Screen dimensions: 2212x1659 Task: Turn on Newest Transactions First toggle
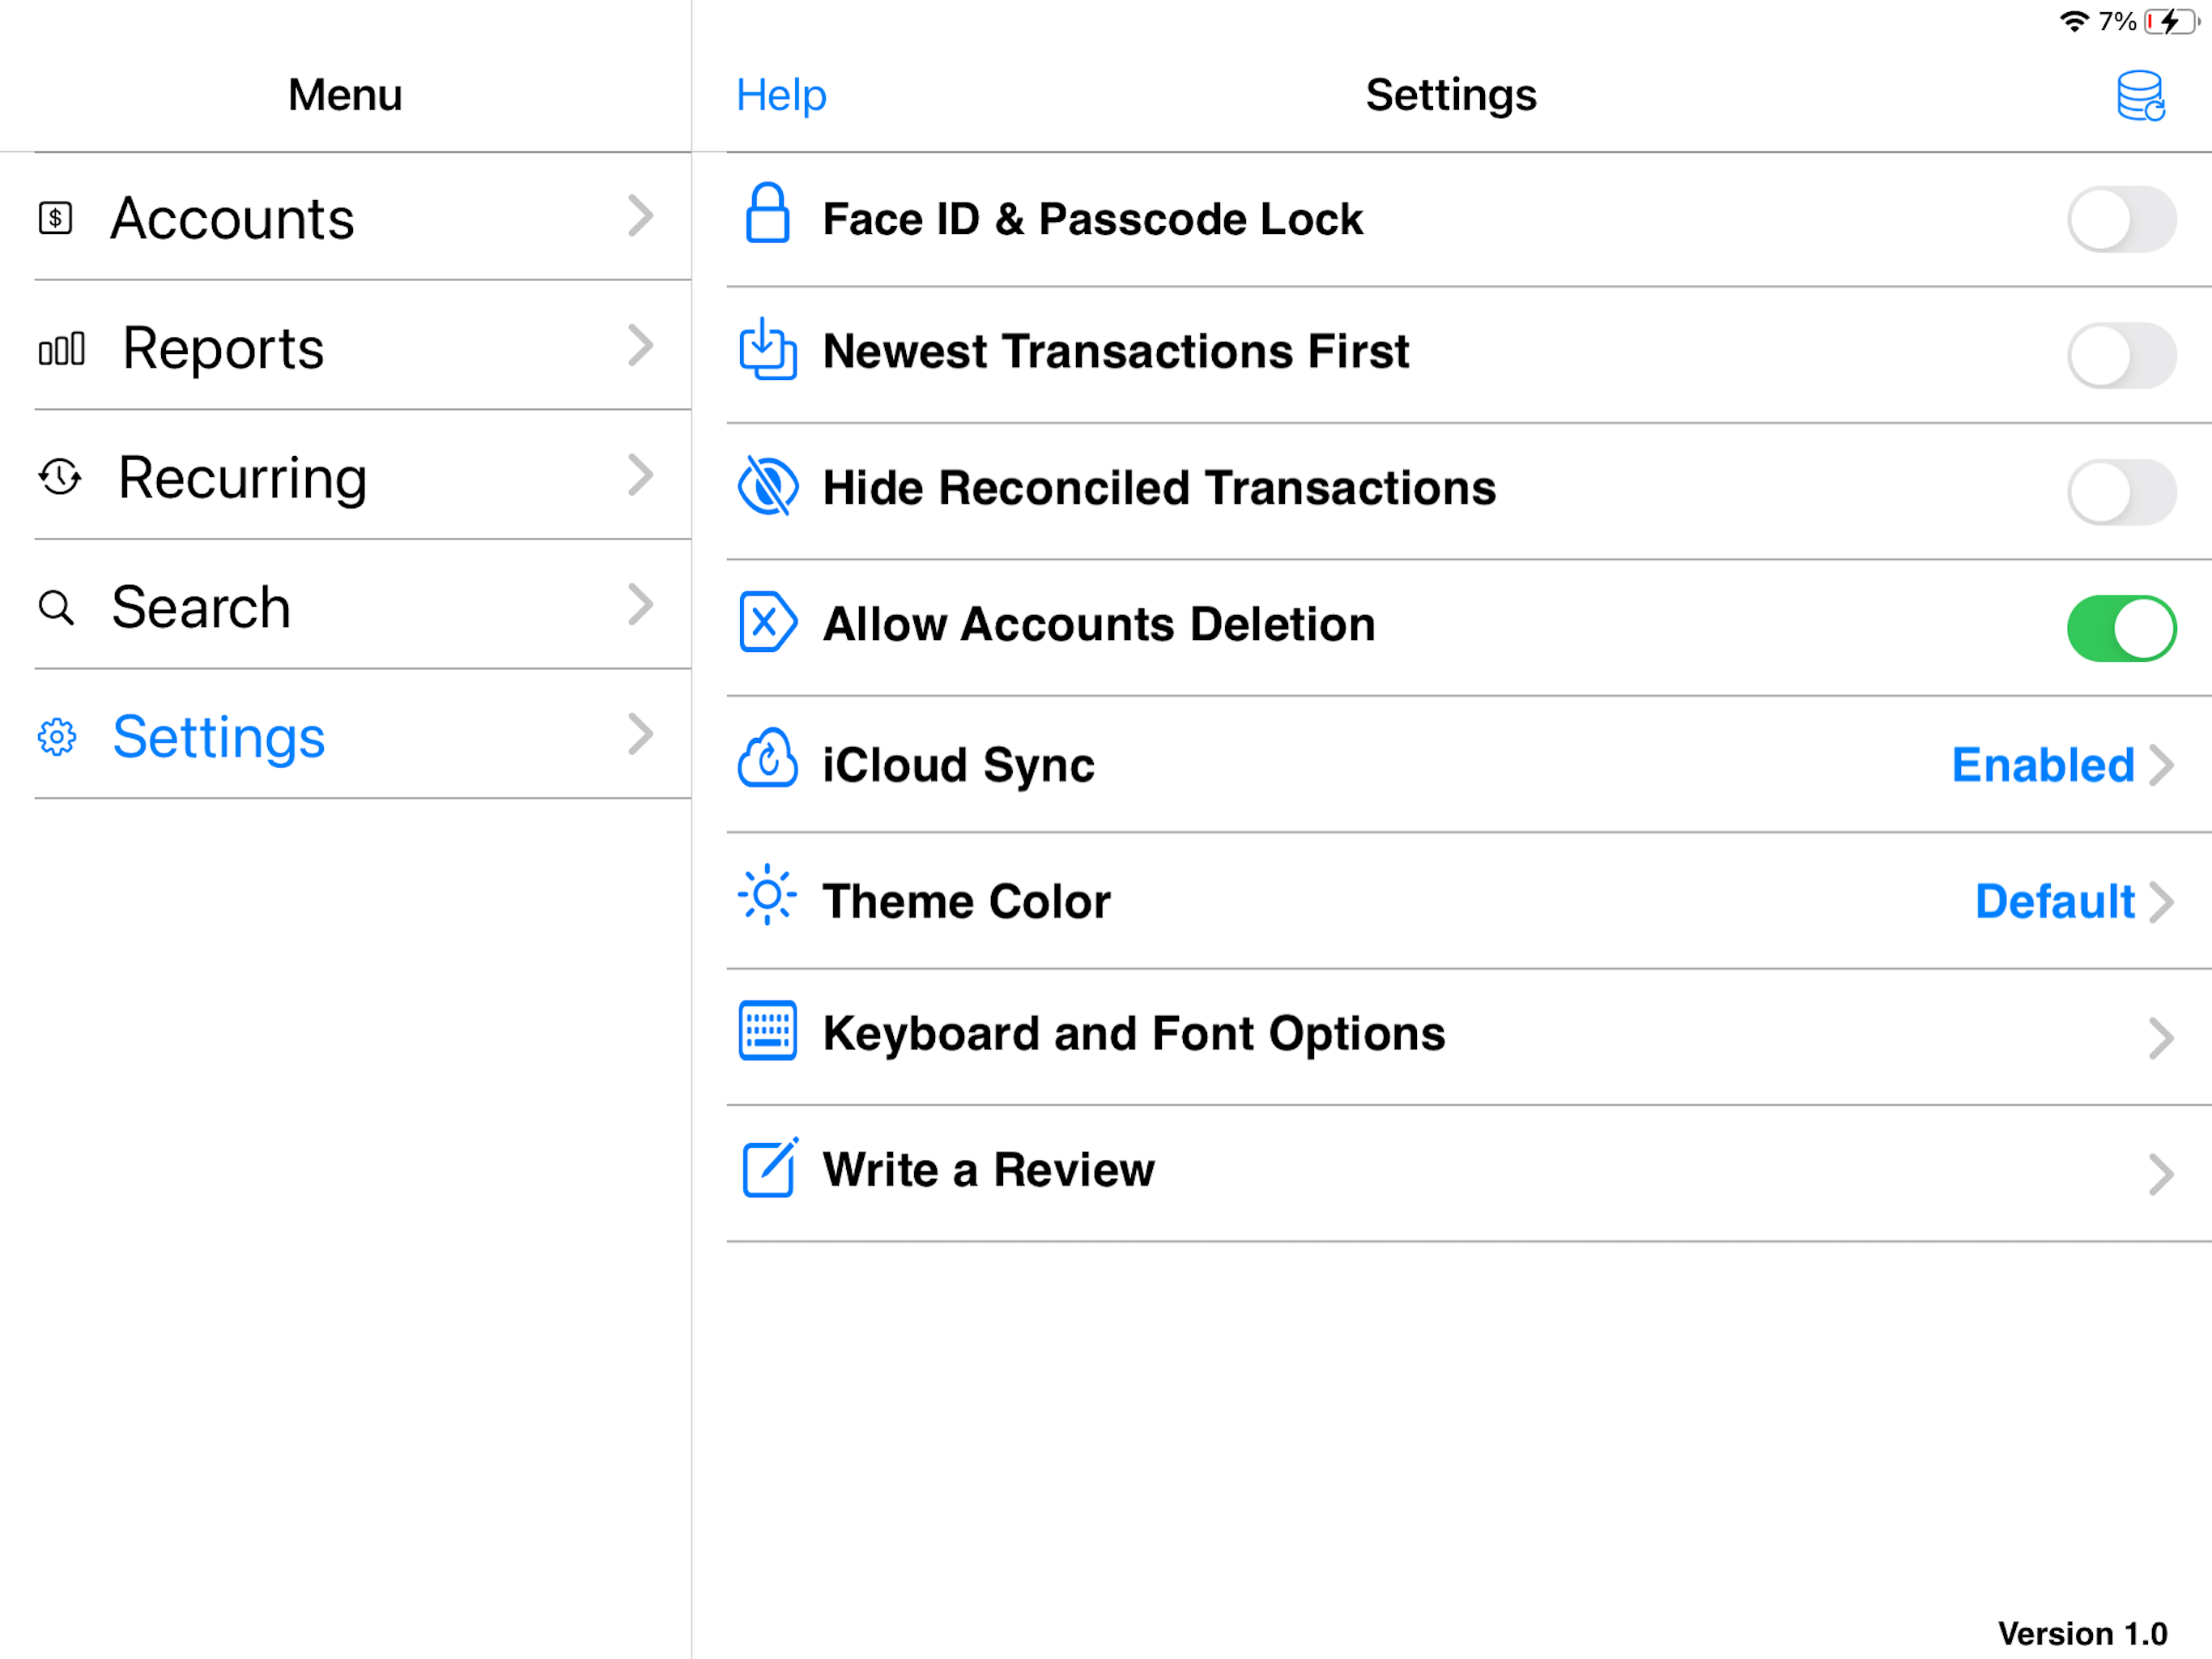2121,356
